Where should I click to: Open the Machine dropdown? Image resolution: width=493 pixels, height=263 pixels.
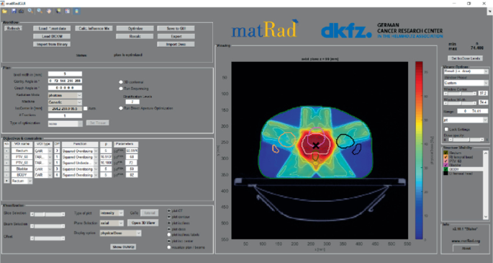pyautogui.click(x=65, y=102)
